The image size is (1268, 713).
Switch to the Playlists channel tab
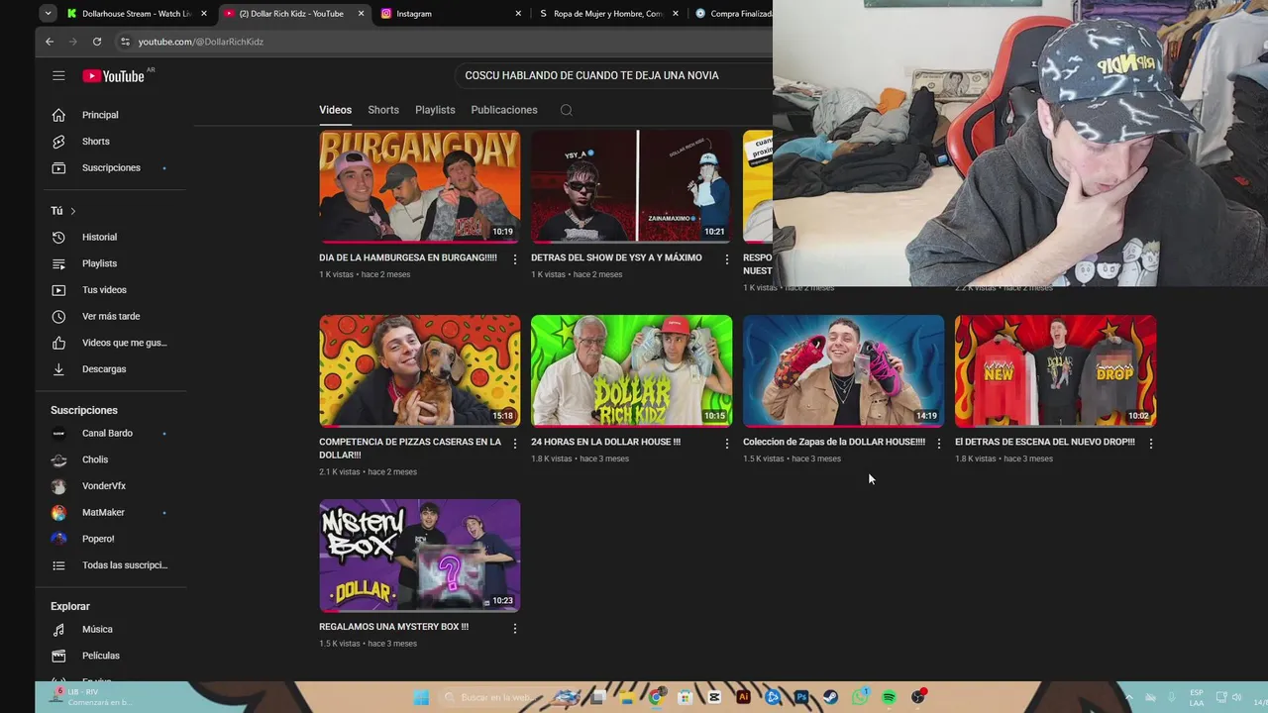[435, 110]
